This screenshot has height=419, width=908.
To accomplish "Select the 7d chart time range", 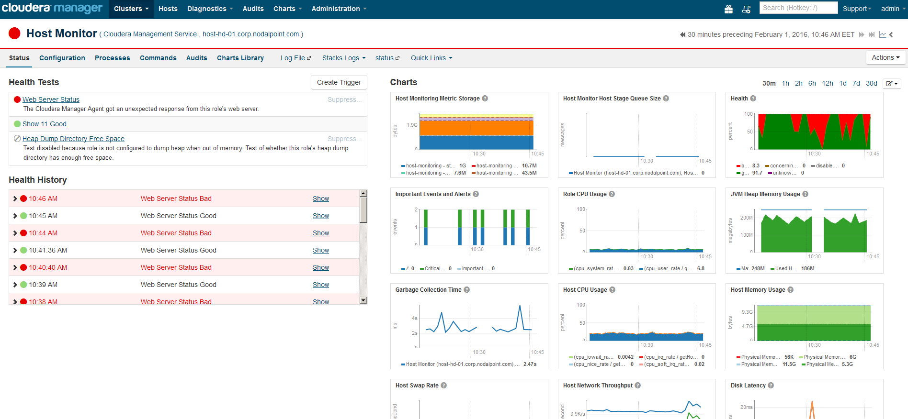I will tap(856, 83).
